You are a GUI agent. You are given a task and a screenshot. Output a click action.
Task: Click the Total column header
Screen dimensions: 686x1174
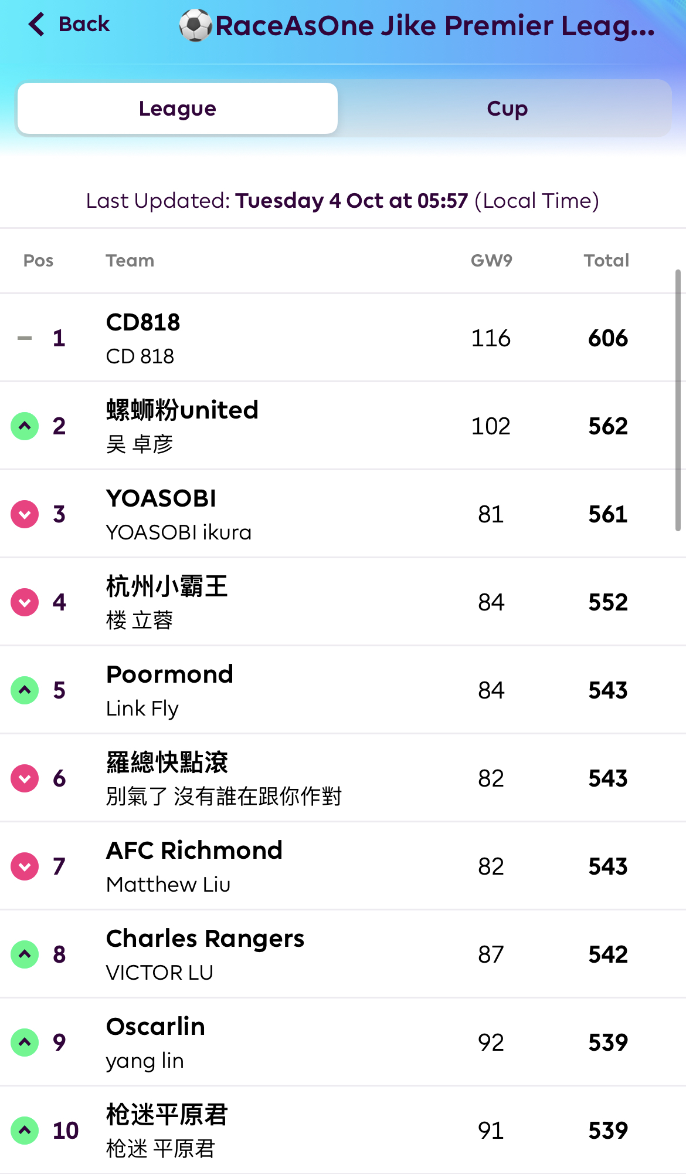tap(606, 261)
